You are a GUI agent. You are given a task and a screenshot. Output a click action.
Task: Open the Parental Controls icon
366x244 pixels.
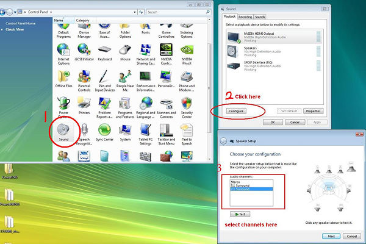[x=84, y=76]
